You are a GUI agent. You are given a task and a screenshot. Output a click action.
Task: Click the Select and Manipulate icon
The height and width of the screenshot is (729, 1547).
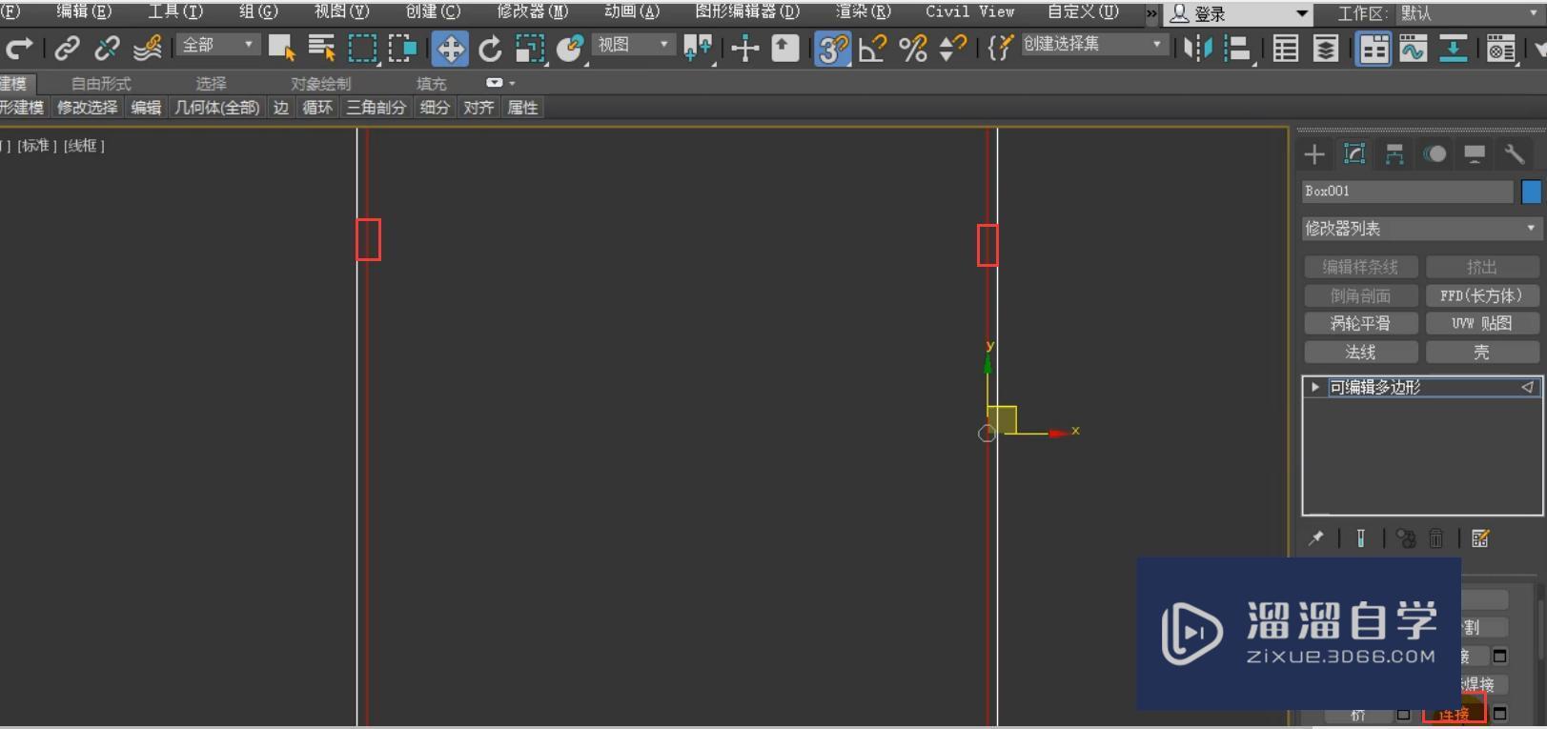pos(744,48)
